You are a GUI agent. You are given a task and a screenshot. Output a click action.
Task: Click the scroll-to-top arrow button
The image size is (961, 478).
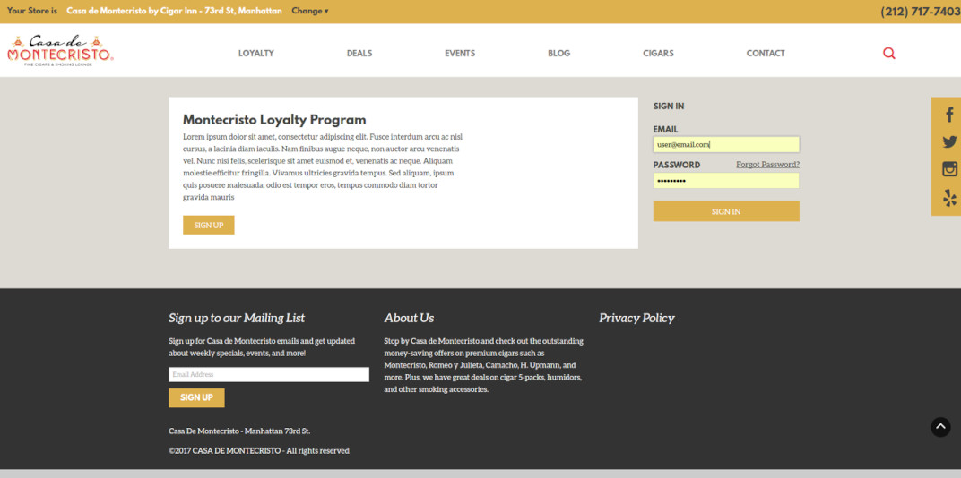(940, 427)
